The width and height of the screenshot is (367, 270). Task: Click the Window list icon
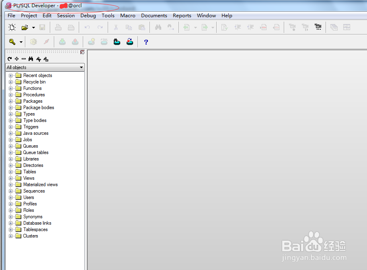[334, 27]
